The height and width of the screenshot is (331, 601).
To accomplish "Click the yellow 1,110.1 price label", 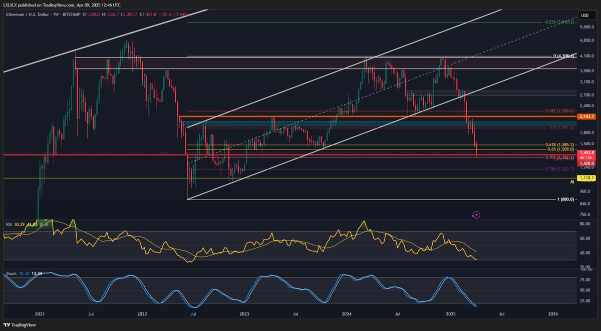I will click(x=585, y=177).
